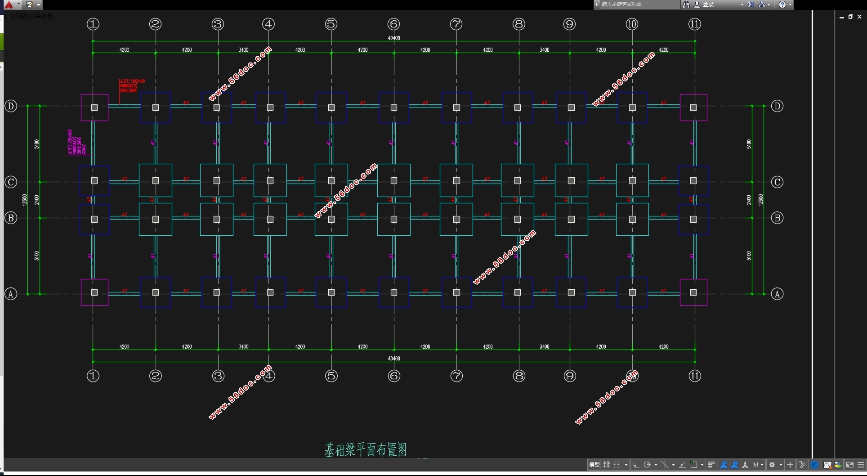
Task: Select the top 40400 overall dimension text
Action: click(x=394, y=38)
